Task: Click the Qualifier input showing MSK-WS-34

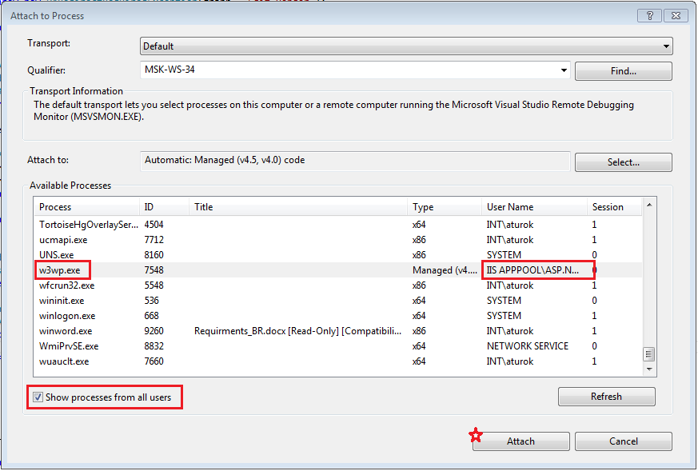Action: (344, 70)
